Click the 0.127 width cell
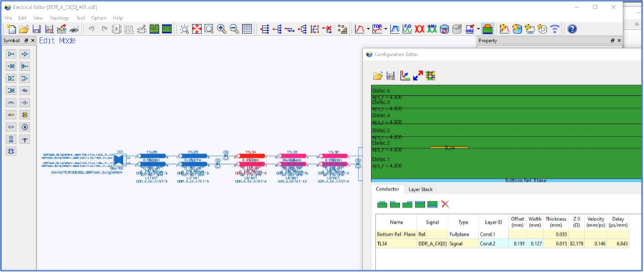This screenshot has width=644, height=273. tap(534, 243)
